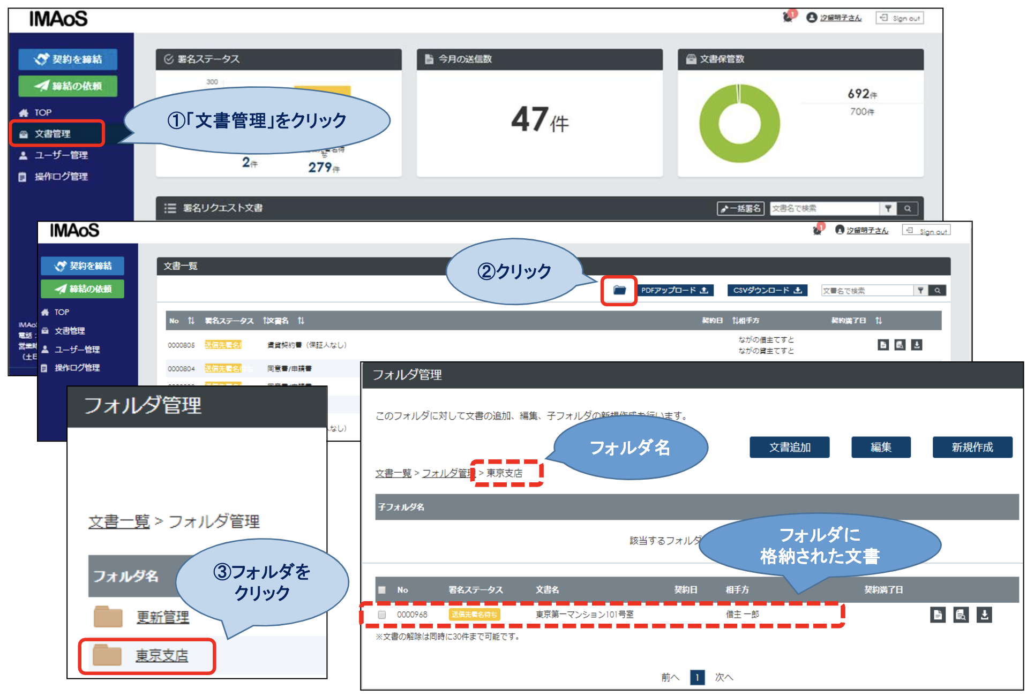
Task: Open the notification bell icon
Action: click(x=787, y=16)
